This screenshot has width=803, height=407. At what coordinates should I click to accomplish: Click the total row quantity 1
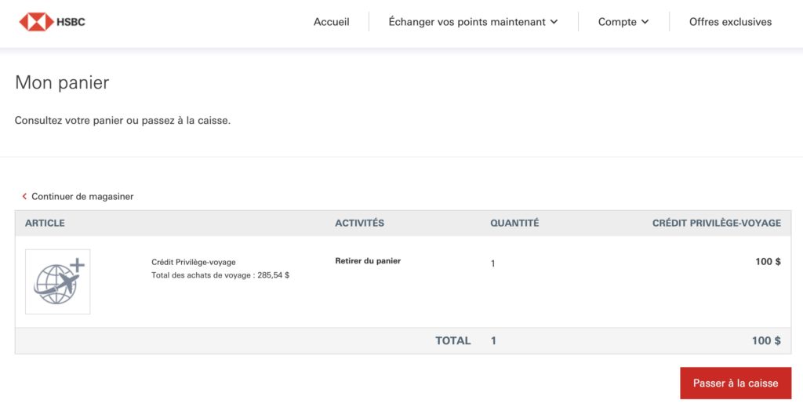point(493,341)
